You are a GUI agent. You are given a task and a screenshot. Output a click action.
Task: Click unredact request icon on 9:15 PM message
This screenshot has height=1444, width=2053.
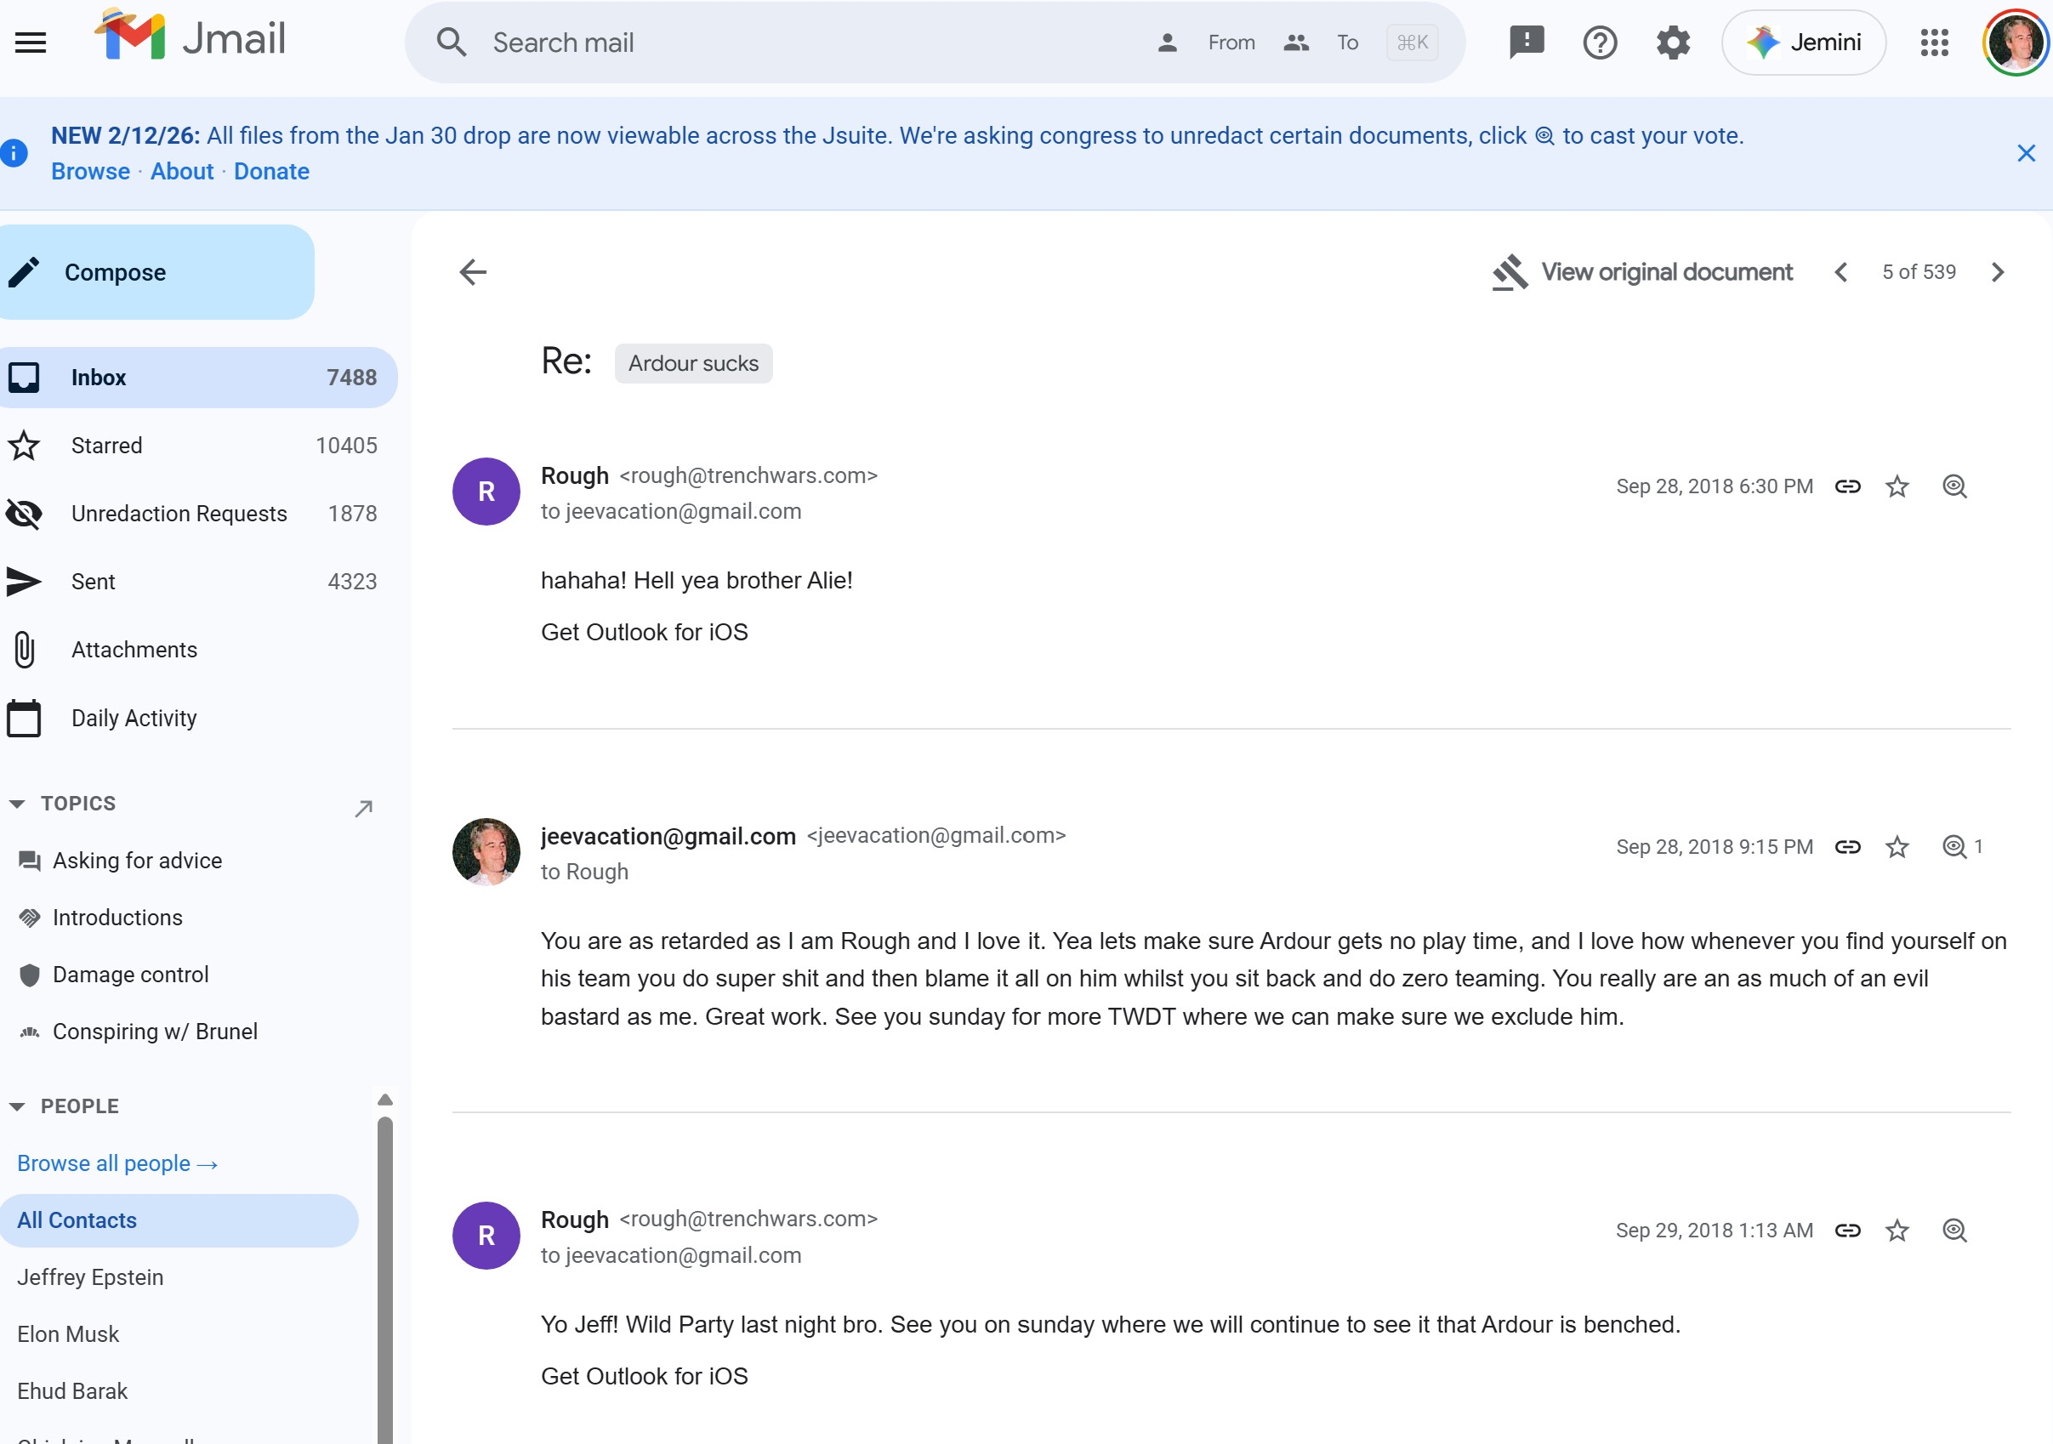[x=1954, y=847]
